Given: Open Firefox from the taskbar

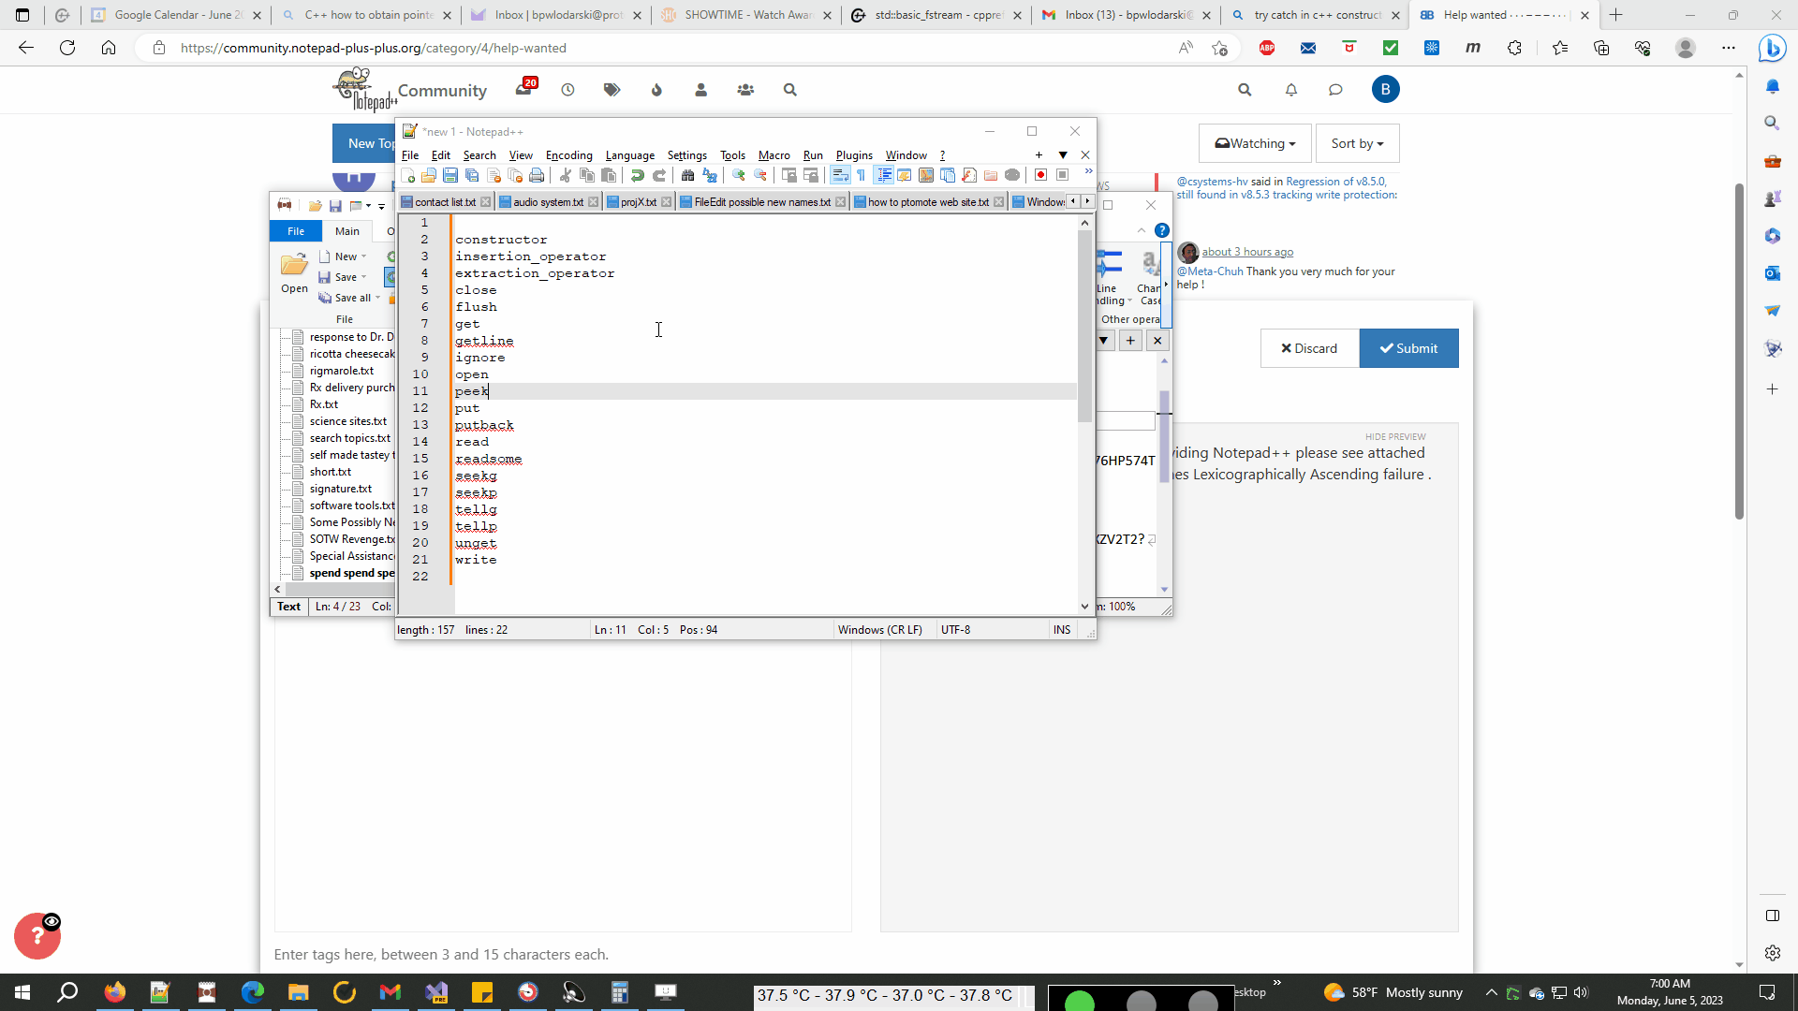Looking at the screenshot, I should [114, 992].
